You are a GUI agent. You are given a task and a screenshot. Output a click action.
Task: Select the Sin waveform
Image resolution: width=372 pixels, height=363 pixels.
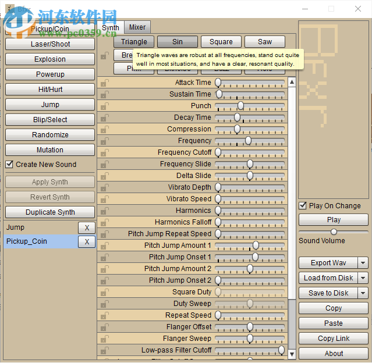click(x=178, y=42)
